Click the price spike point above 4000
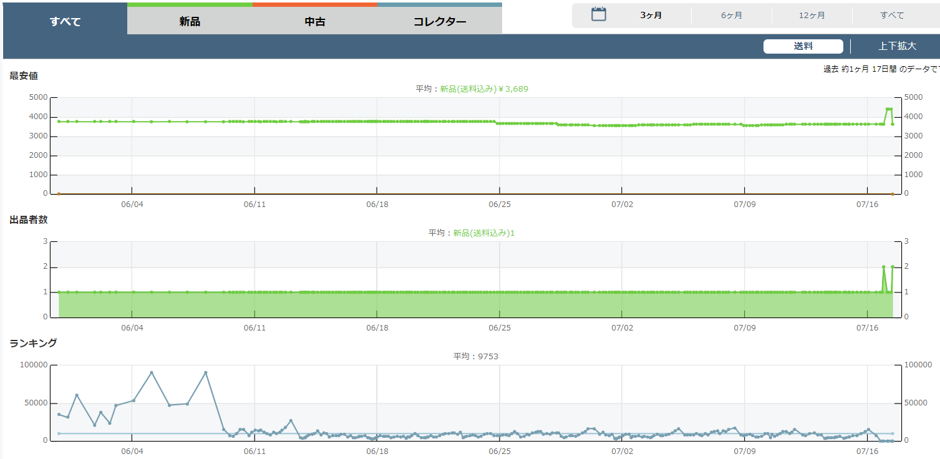The width and height of the screenshot is (940, 459). tap(888, 109)
